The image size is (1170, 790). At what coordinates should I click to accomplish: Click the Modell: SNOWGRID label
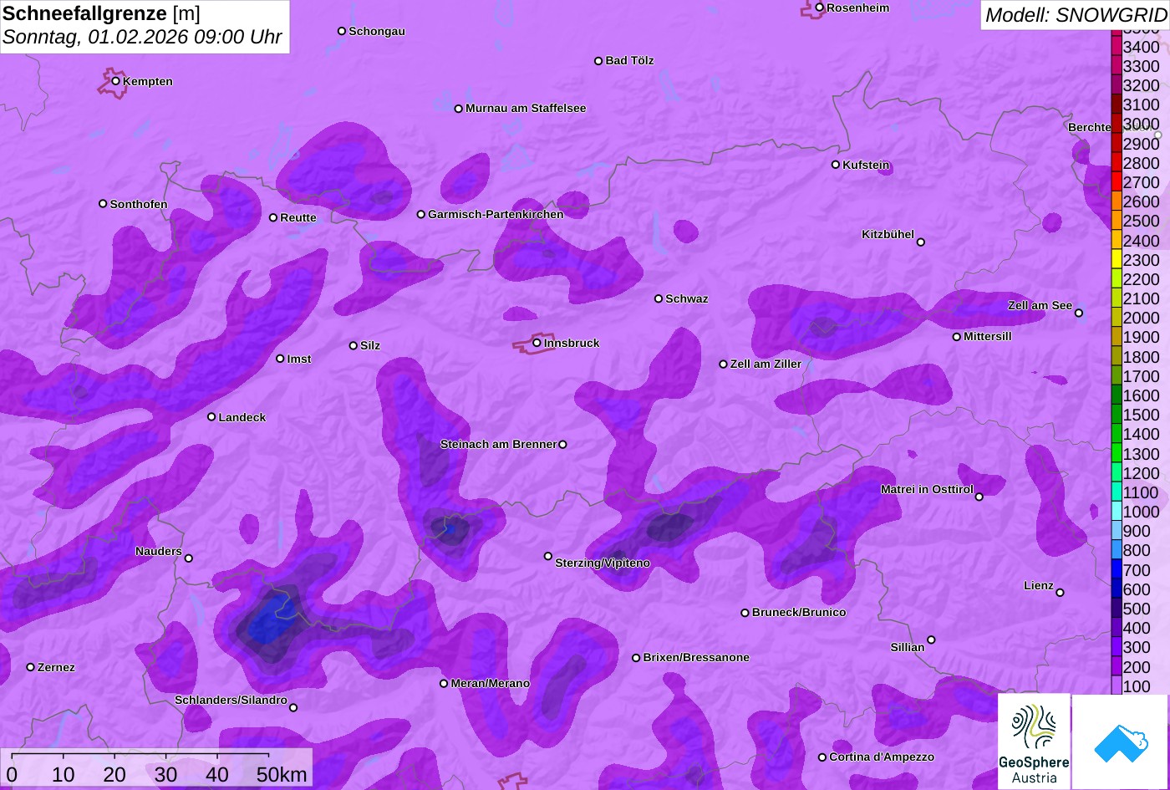(x=1076, y=14)
